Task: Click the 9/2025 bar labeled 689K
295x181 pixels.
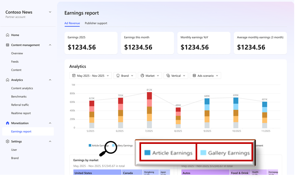Action: (207, 113)
